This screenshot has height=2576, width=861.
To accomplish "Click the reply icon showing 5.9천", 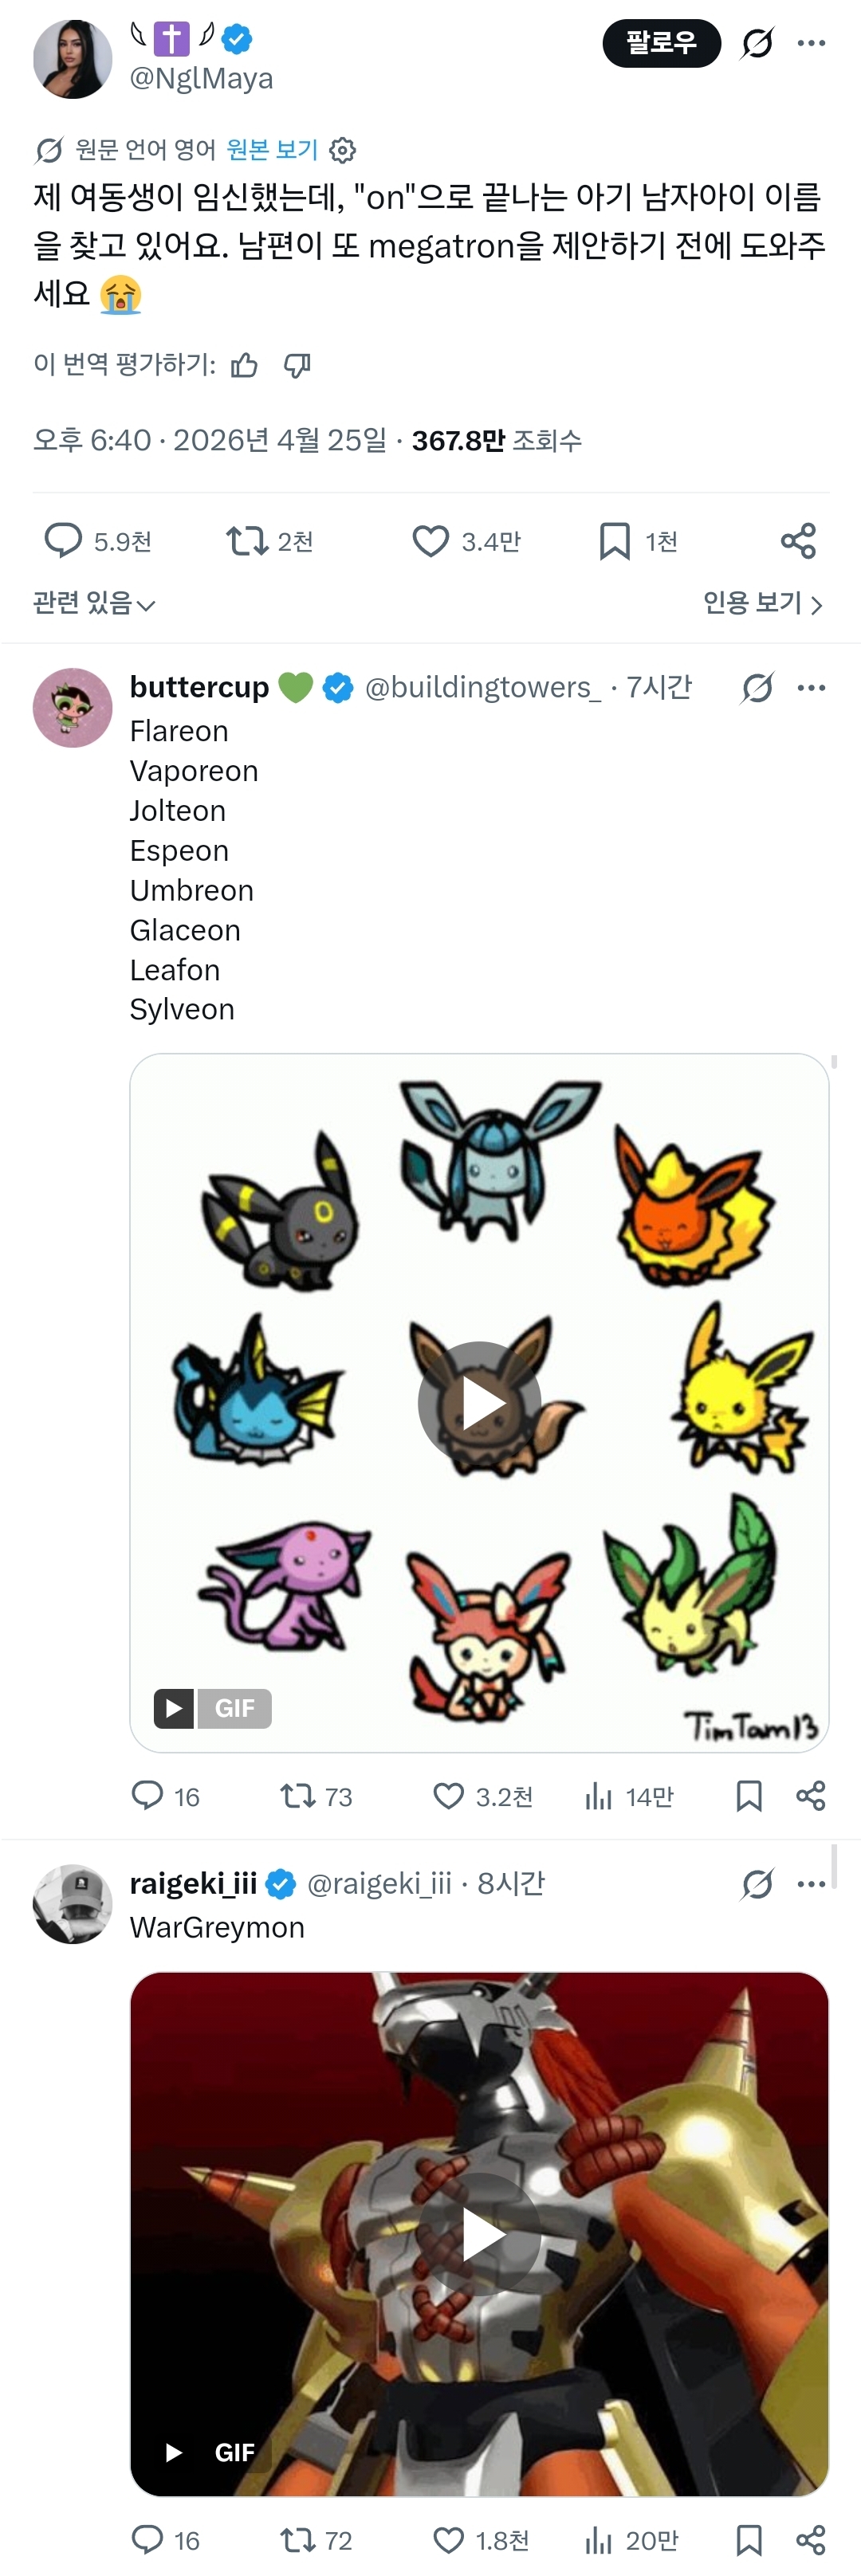I will [63, 541].
